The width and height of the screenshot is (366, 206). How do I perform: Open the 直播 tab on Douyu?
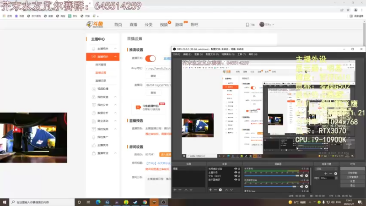click(133, 25)
